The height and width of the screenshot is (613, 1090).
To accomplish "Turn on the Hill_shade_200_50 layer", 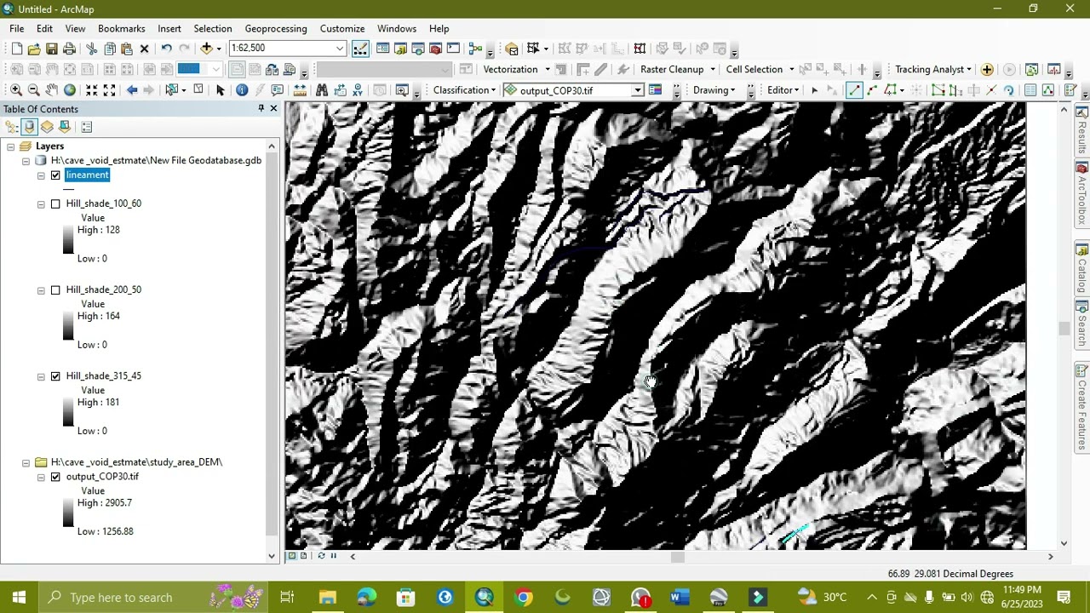I will [55, 290].
